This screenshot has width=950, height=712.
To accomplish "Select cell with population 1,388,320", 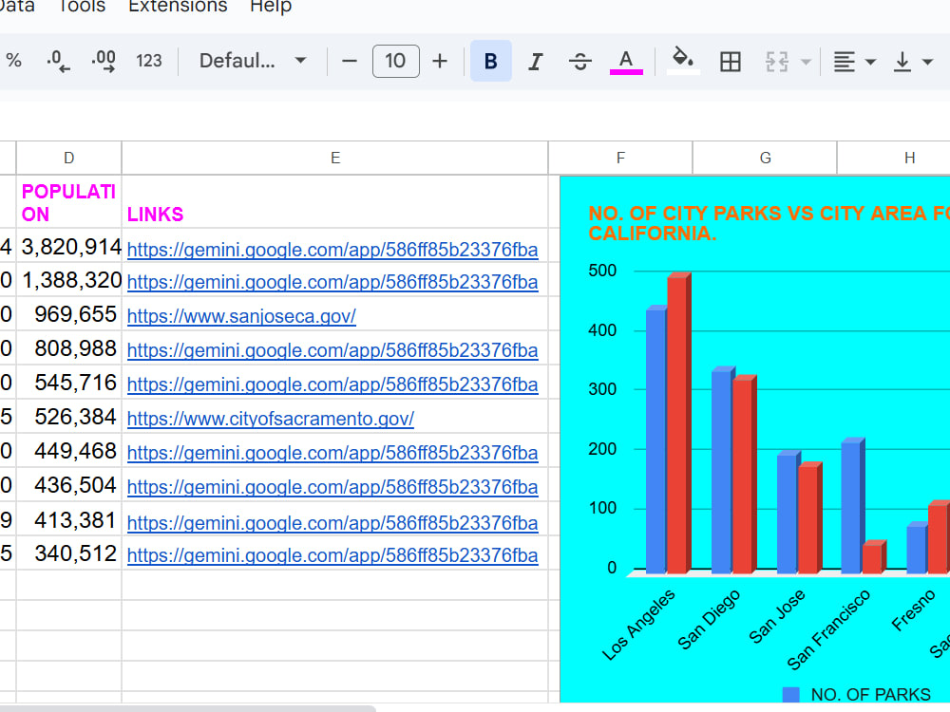I will [69, 280].
